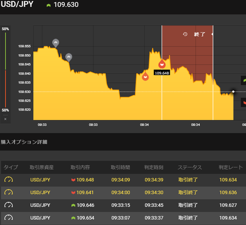Click the green upper sentiment bar
Image resolution: width=246 pixels, height=225 pixels.
tap(6, 51)
